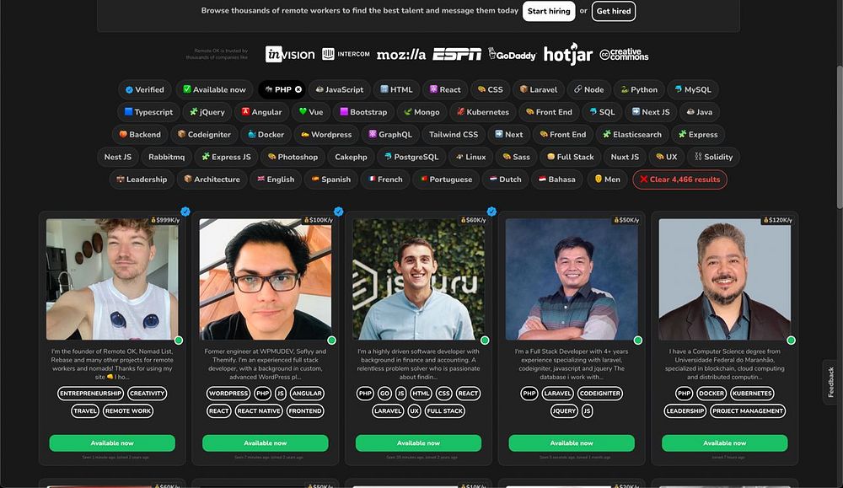
Task: Open the jsGuru developer profile photo
Action: pos(419,279)
